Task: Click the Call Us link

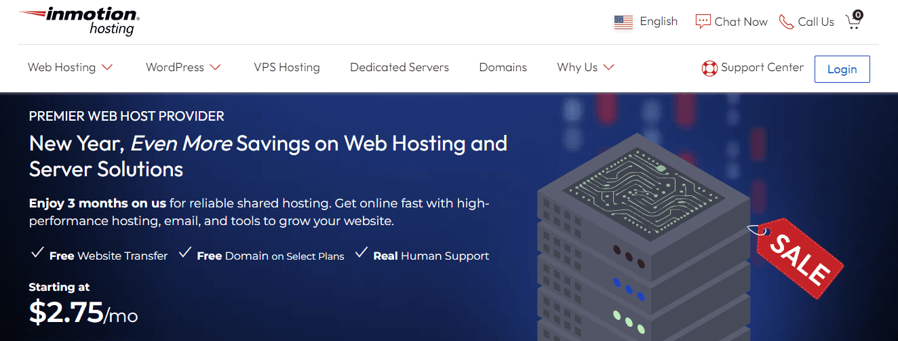Action: pyautogui.click(x=816, y=22)
